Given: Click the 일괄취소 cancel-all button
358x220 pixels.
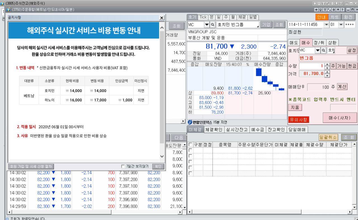Looking at the screenshot, I should (x=328, y=137).
